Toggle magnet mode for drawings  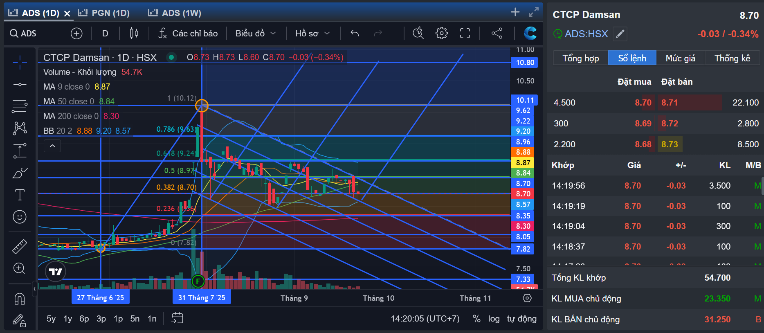[20, 299]
